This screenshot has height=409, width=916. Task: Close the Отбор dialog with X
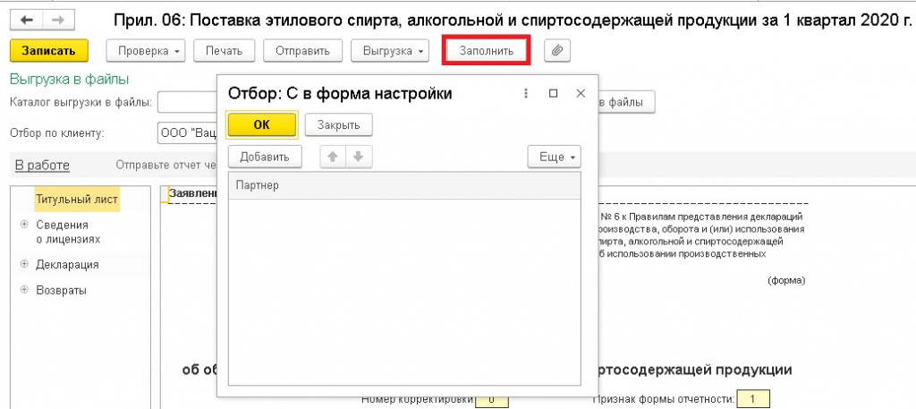click(580, 93)
